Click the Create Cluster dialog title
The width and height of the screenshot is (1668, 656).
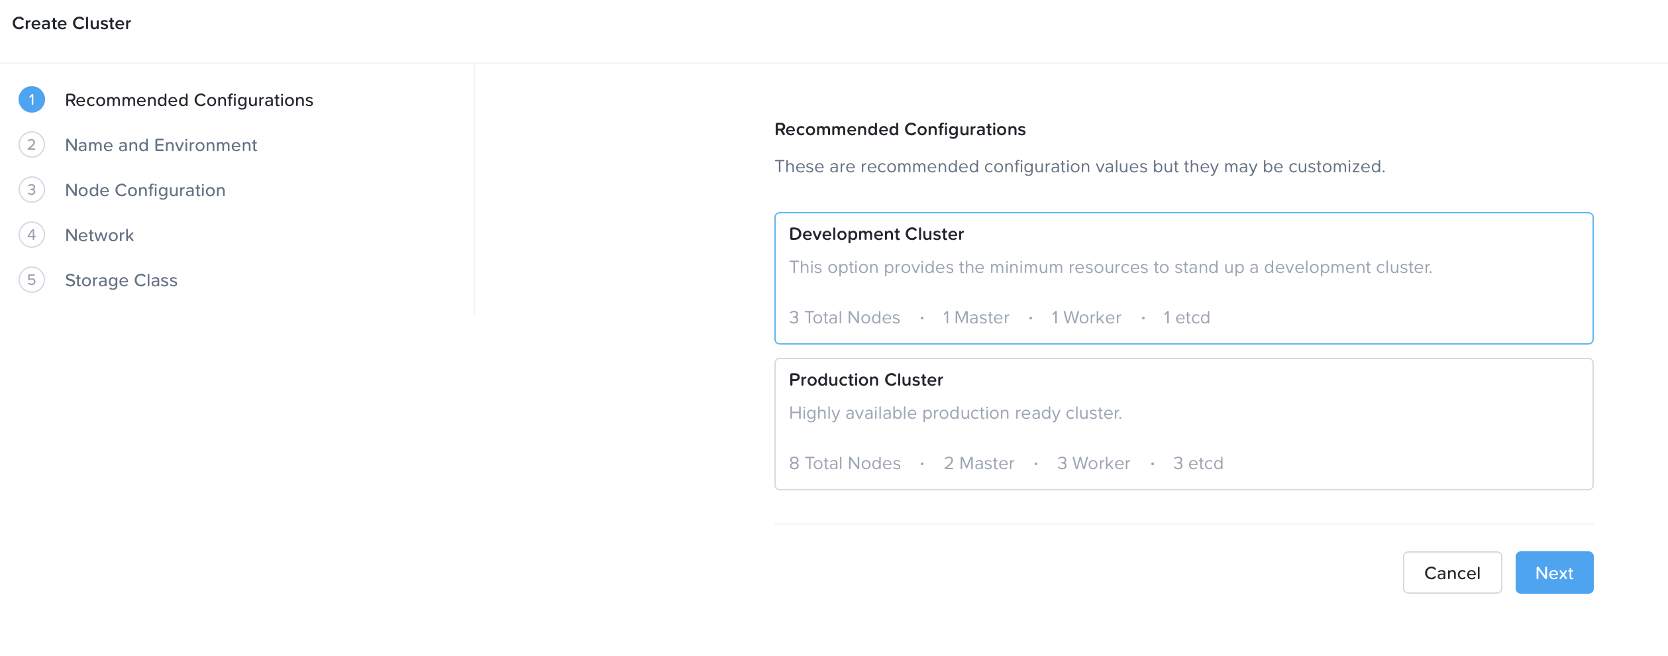click(72, 23)
